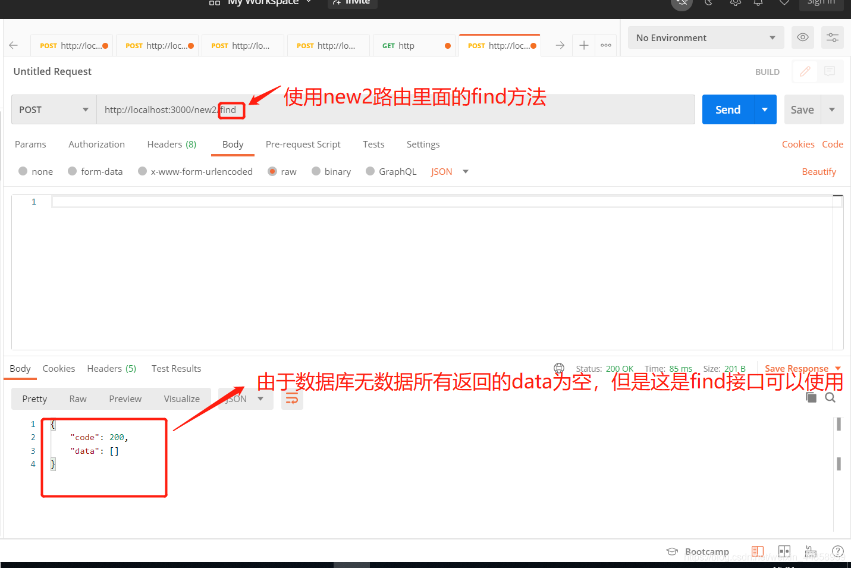Click the Send button
The image size is (851, 568).
(727, 109)
